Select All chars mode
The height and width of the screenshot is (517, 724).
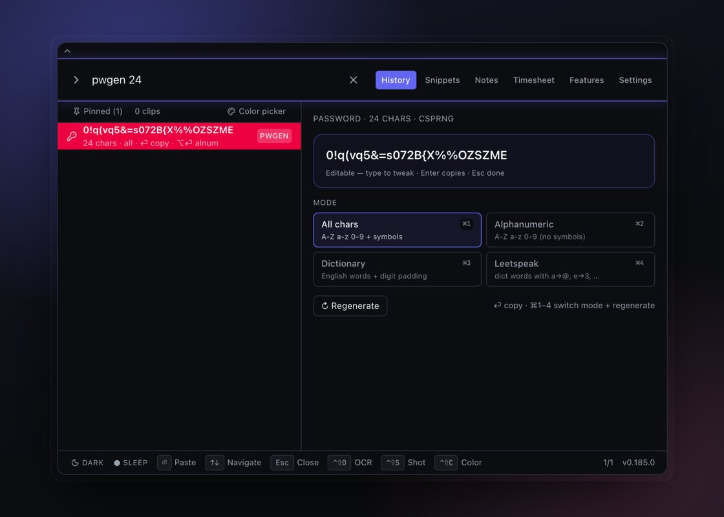[x=397, y=230]
